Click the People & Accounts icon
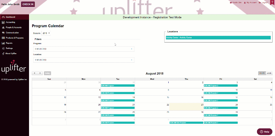Viewport: 275px width, 136px height. pos(3,28)
